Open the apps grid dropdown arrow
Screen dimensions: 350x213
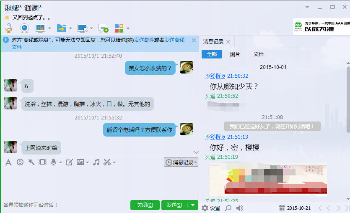tap(128, 28)
